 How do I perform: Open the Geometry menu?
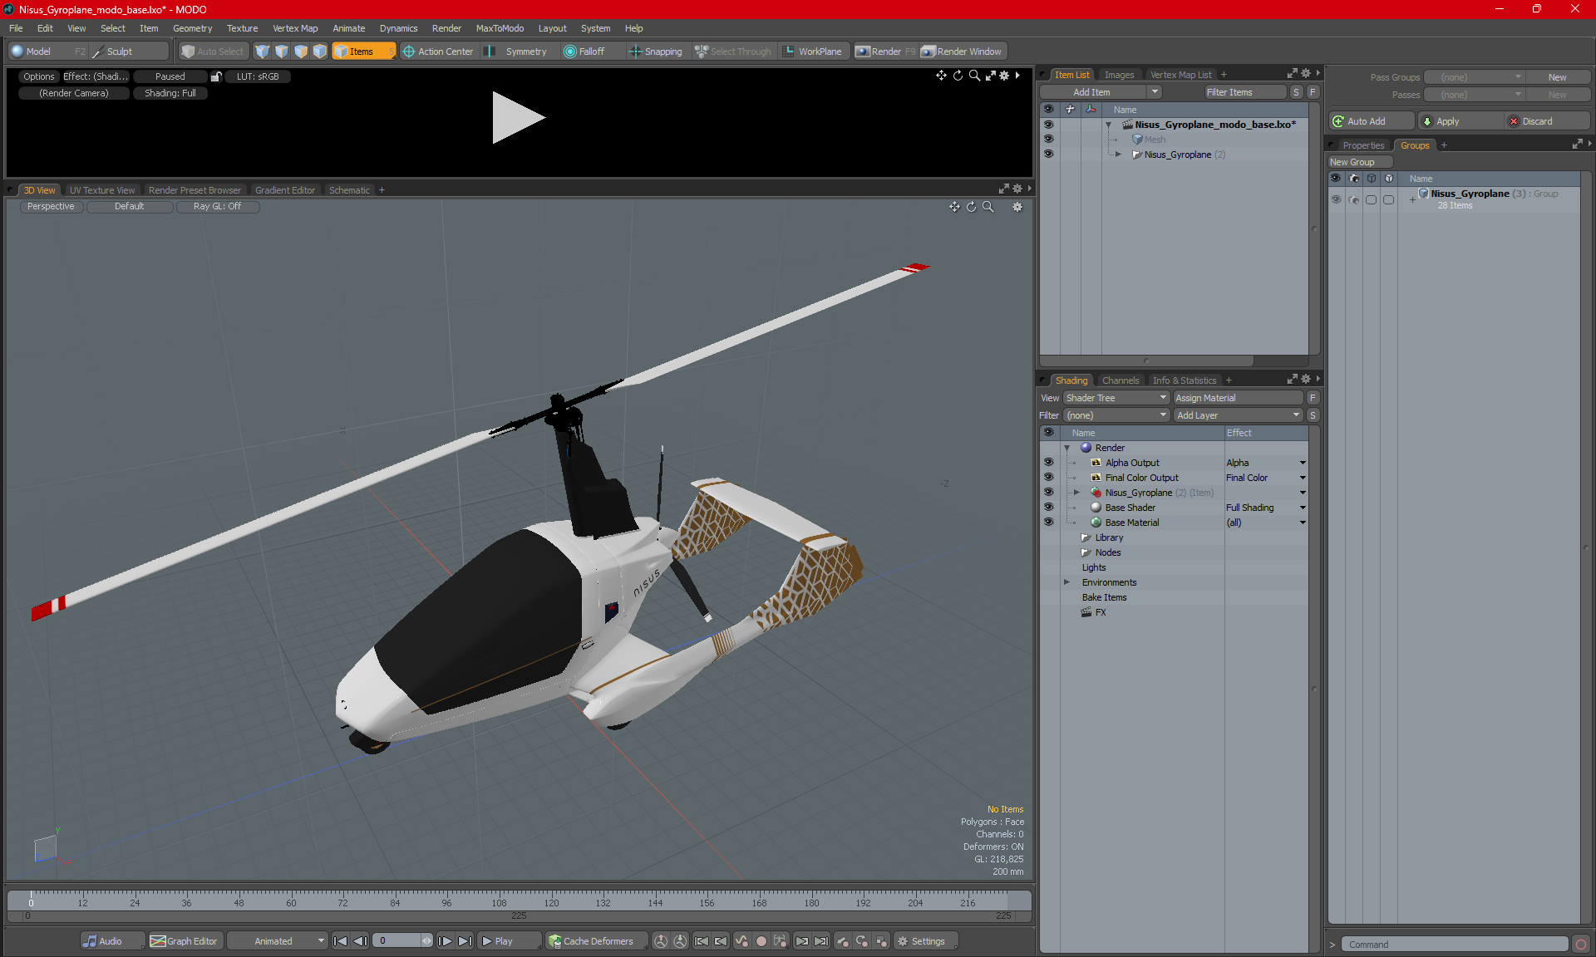tap(192, 28)
